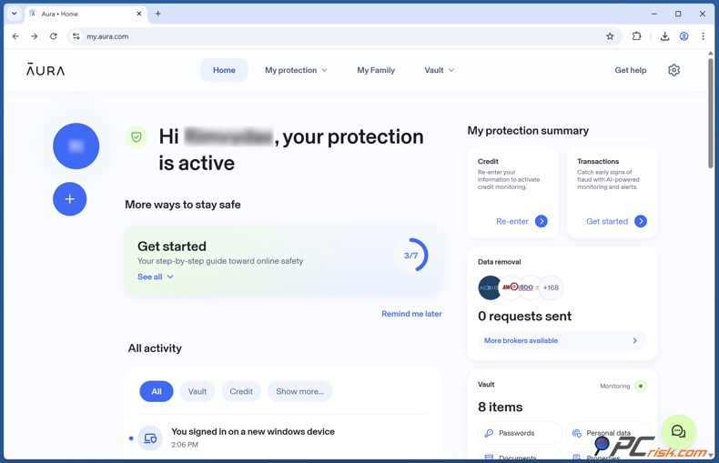
Task: Open the chat support bubble icon
Action: (x=678, y=432)
